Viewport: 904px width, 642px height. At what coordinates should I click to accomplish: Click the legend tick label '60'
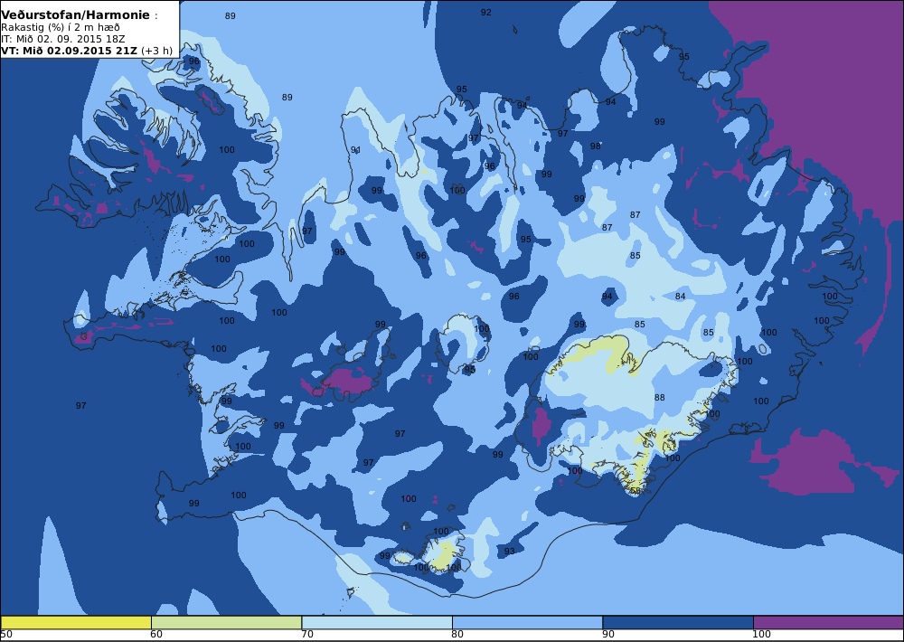(x=156, y=635)
